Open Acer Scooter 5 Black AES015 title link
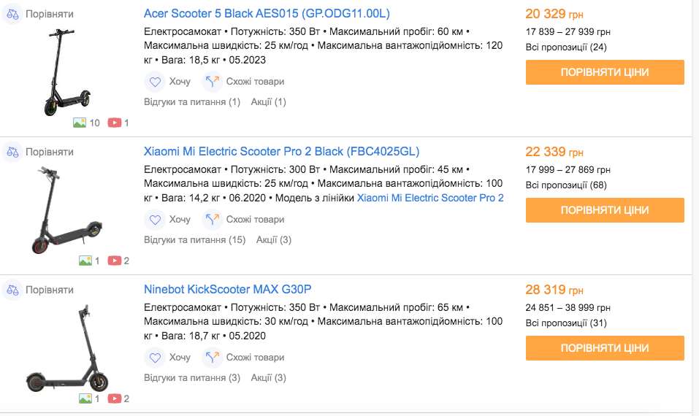Screen dimensions: 699x416 pyautogui.click(x=267, y=14)
